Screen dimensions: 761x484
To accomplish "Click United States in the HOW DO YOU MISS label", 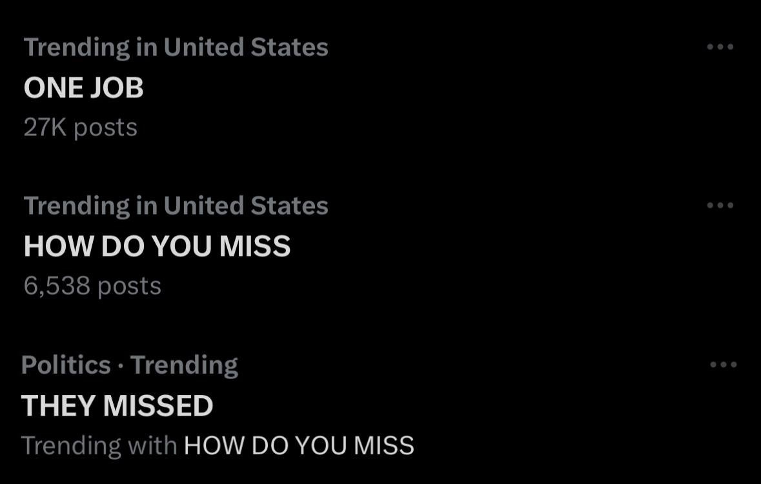I will pyautogui.click(x=245, y=206).
